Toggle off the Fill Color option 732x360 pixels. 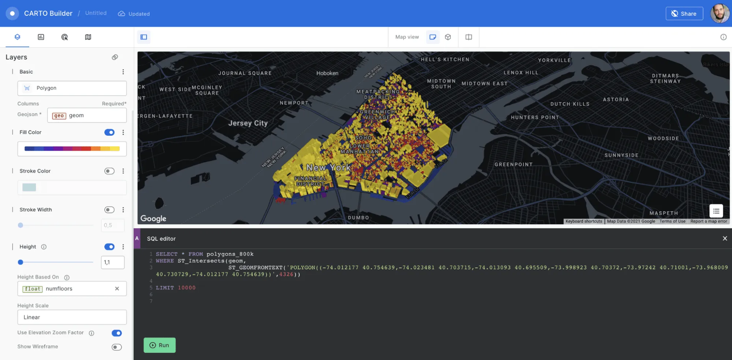(x=109, y=132)
